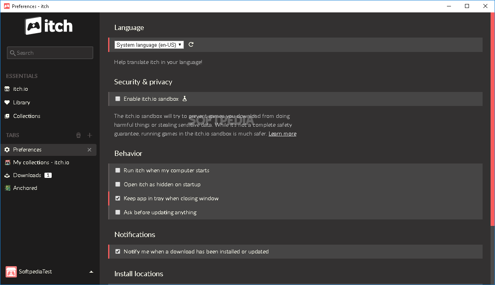Click the trash icon next to TABS
The height and width of the screenshot is (285, 495).
coord(78,135)
